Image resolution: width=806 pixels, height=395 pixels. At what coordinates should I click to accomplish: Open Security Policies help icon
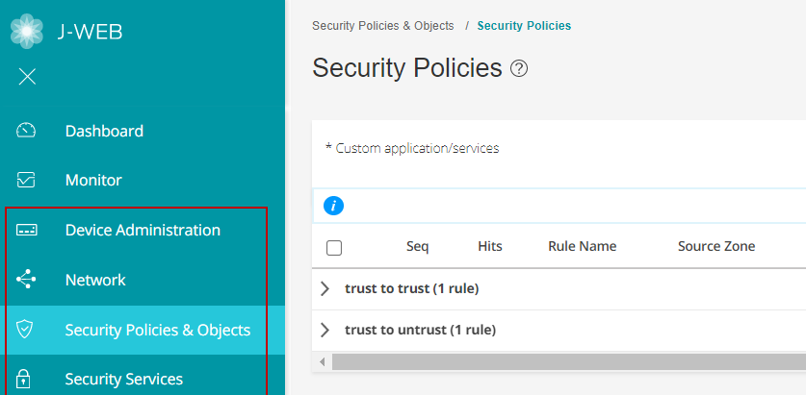point(519,68)
